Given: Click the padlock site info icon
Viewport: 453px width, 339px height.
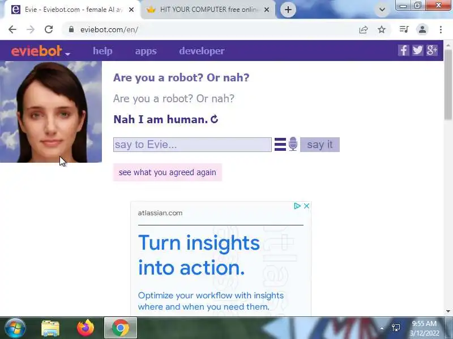Looking at the screenshot, I should point(71,29).
